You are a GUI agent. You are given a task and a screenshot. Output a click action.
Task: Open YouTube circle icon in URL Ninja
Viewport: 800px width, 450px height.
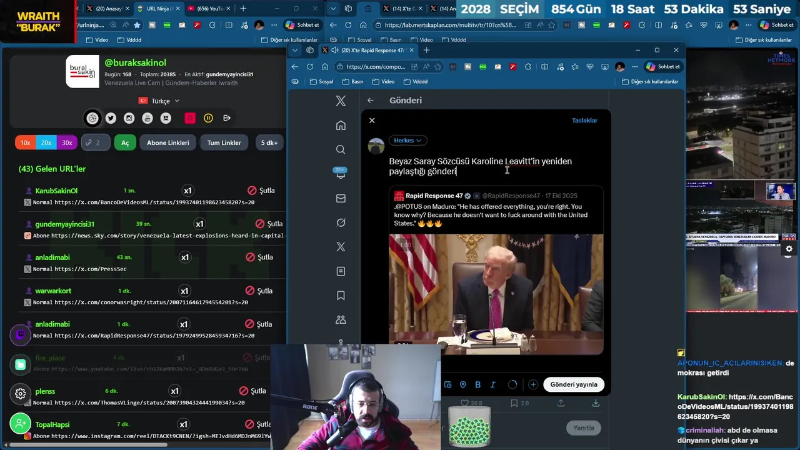point(147,118)
